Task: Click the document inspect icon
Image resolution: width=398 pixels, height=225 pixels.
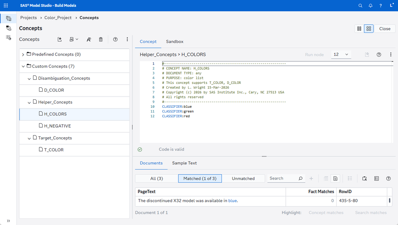Action: [365, 178]
